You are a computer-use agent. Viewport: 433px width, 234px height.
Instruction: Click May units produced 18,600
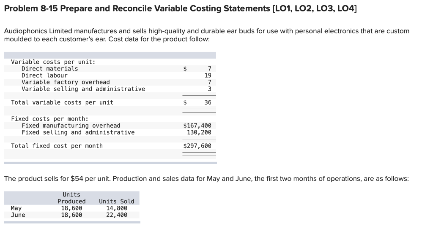coord(71,208)
